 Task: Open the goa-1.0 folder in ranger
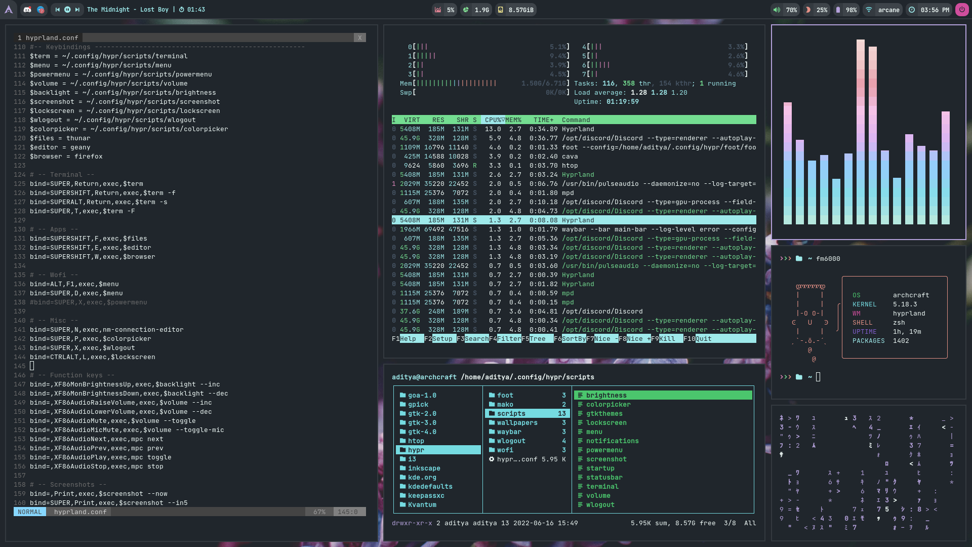tap(438, 396)
